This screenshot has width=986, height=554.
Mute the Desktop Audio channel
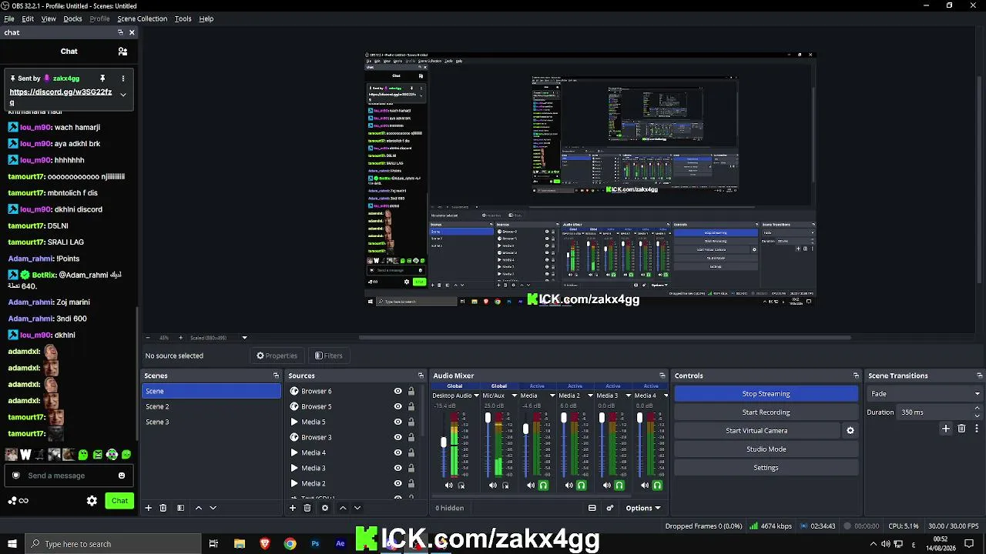(x=449, y=486)
